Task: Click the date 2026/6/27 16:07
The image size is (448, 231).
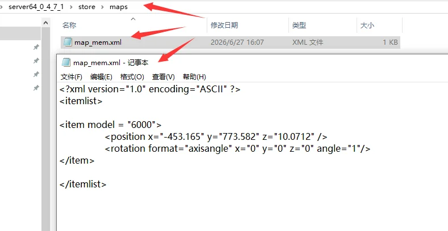Action: coord(237,42)
